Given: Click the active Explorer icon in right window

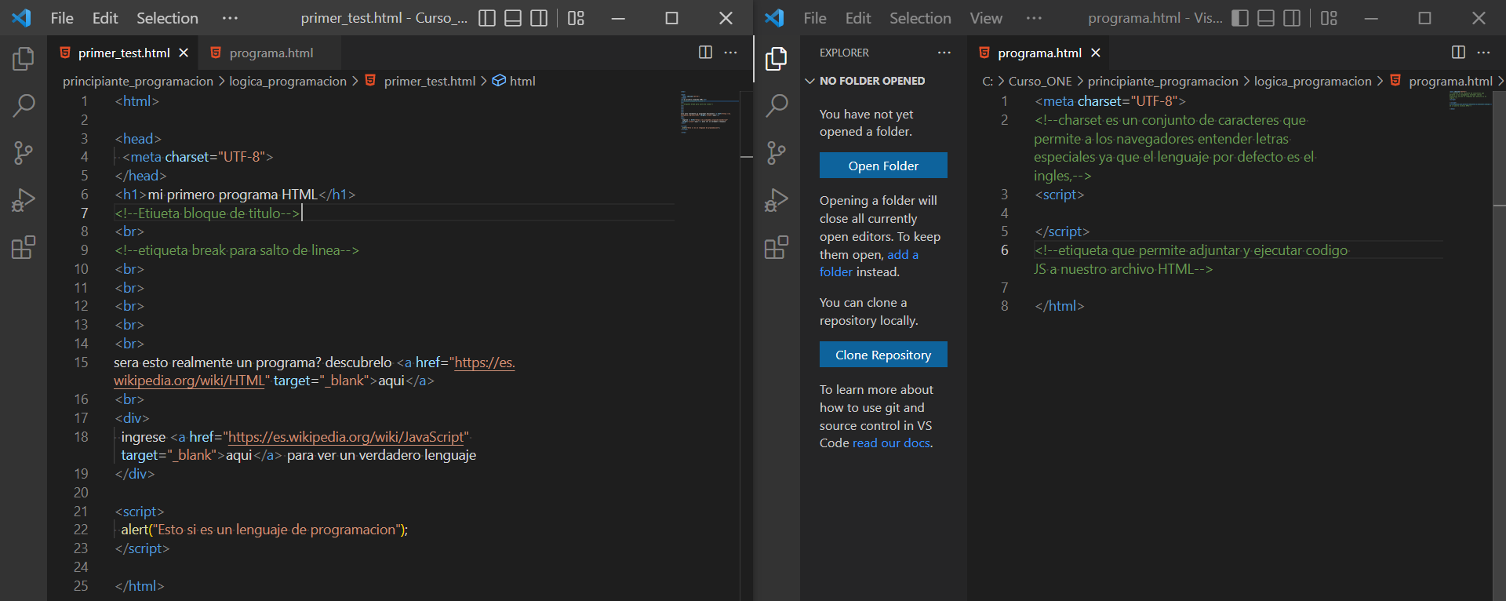Looking at the screenshot, I should [777, 59].
